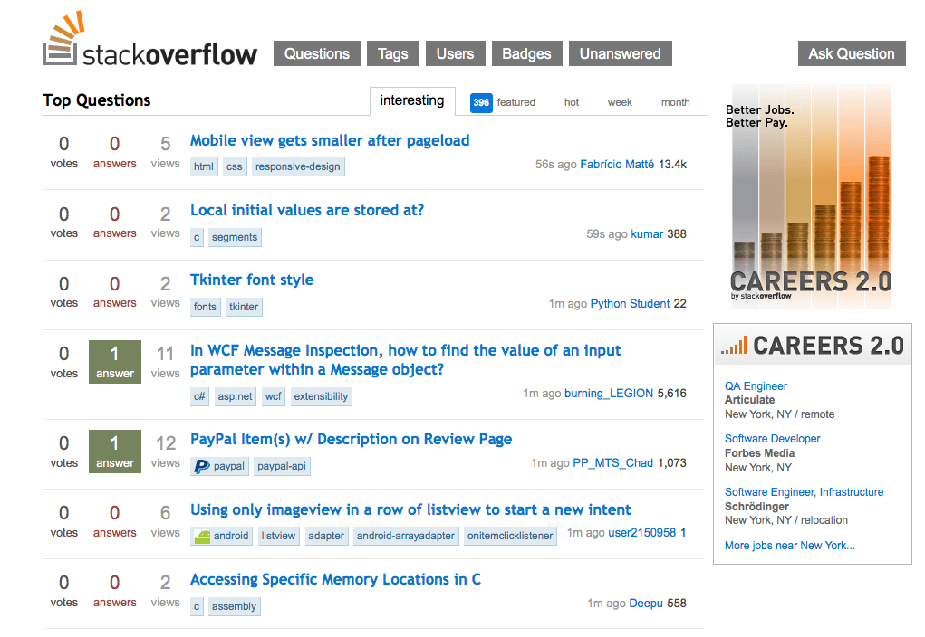Image resolution: width=925 pixels, height=637 pixels.
Task: Click the extensibility tag
Action: click(321, 396)
